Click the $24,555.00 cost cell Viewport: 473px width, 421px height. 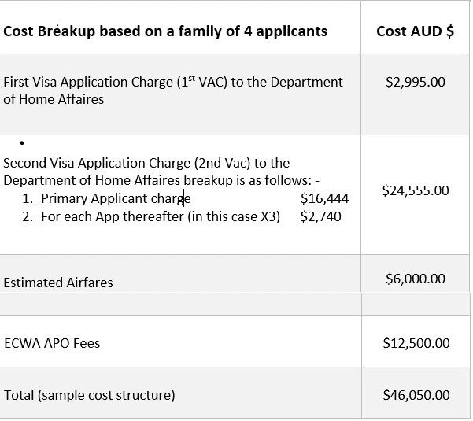[x=416, y=190]
